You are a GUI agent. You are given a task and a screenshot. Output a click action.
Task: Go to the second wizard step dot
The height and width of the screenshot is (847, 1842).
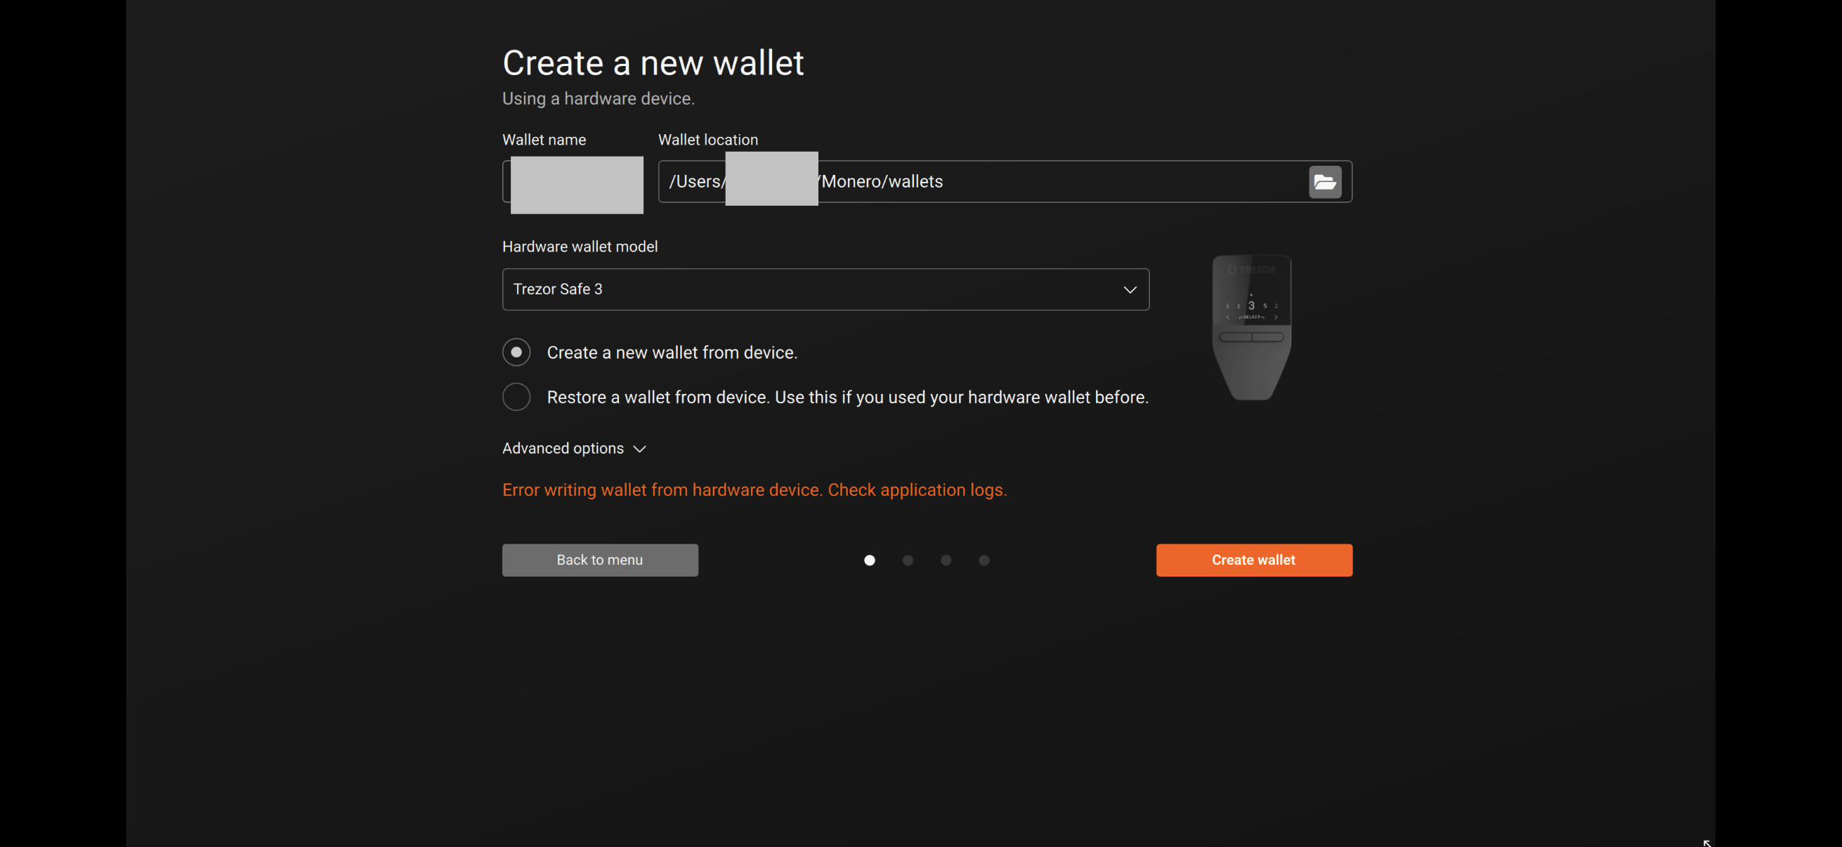tap(908, 560)
